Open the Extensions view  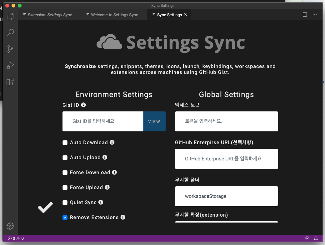coord(10,81)
